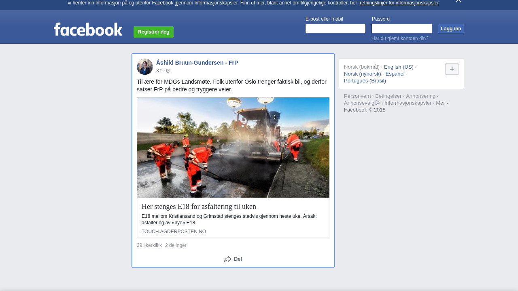Click the Registrer deg button

[153, 32]
